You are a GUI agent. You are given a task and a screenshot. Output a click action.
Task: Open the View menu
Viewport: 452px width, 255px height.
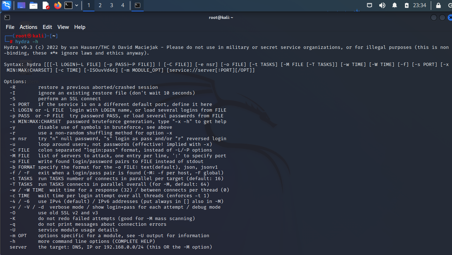pyautogui.click(x=63, y=27)
